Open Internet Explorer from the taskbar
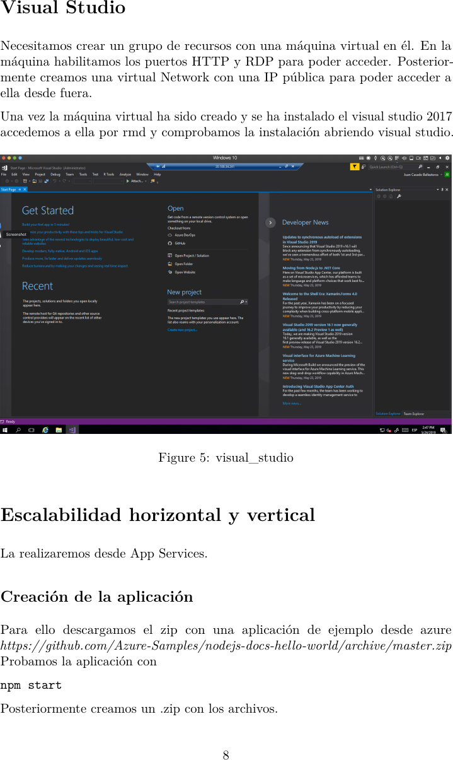453x760 pixels. tap(45, 430)
